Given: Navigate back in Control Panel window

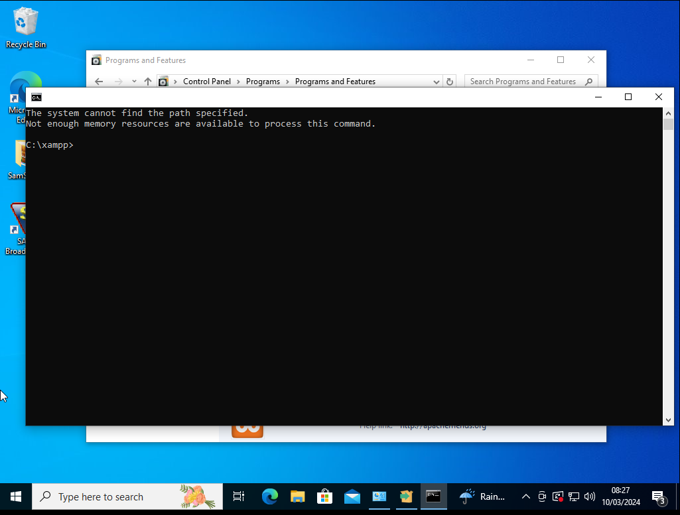Looking at the screenshot, I should click(x=99, y=82).
